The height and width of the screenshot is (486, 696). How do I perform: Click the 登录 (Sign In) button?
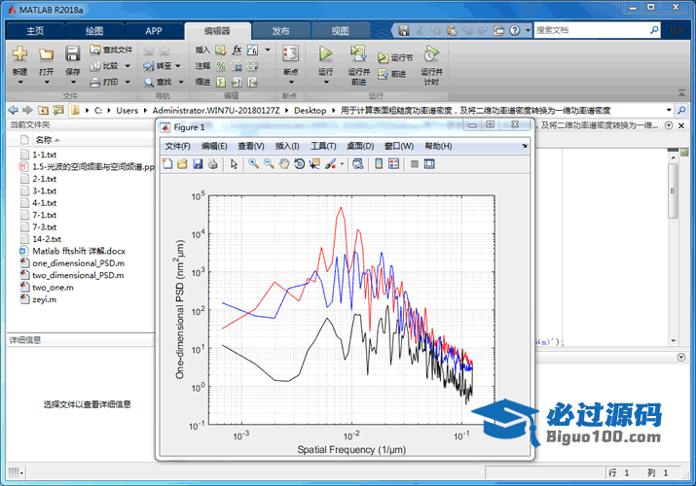coord(678,30)
